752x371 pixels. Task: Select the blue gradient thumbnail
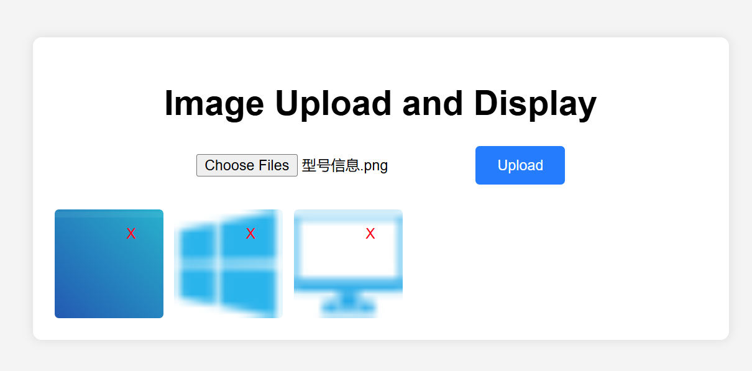coord(109,263)
